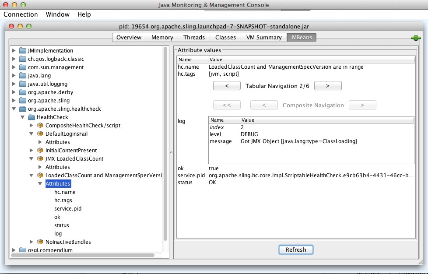This screenshot has width=428, height=274.
Task: Click the CompositeHealthCheck/script bean icon
Action: click(x=40, y=126)
